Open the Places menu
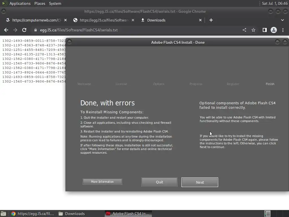The width and height of the screenshot is (289, 217). (40, 3)
